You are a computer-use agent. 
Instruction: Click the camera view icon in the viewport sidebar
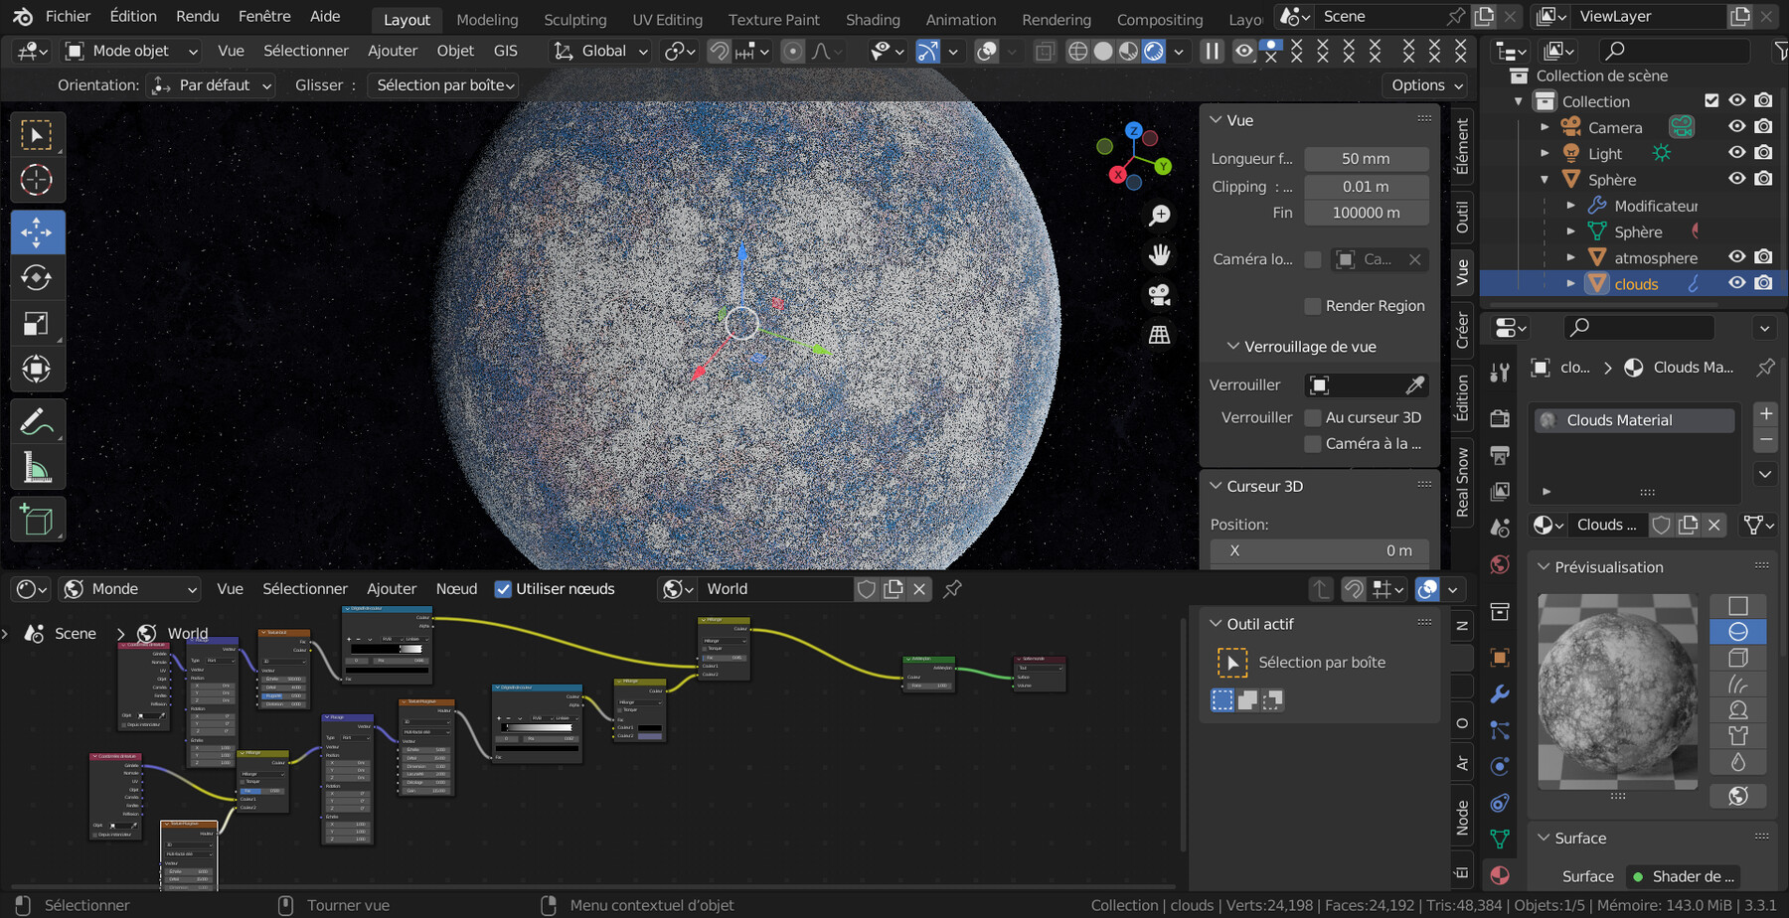1159,293
